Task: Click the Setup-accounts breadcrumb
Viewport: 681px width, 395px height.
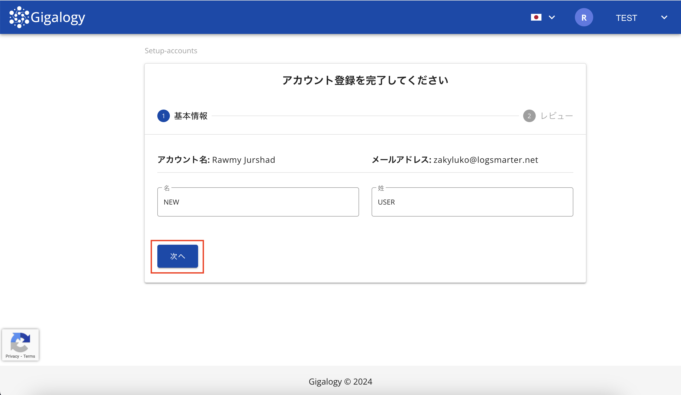Action: 171,50
